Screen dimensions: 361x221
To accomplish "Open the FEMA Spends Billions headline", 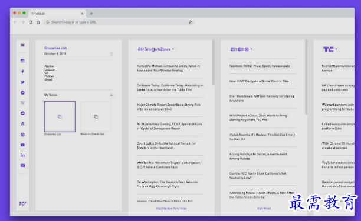I will point(169,126).
